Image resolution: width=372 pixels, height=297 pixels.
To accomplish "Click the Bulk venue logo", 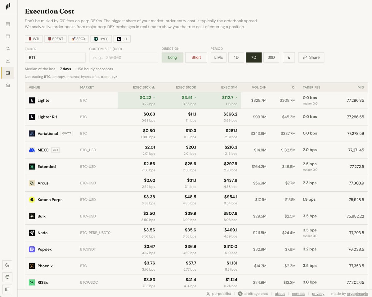I will click(x=32, y=216).
